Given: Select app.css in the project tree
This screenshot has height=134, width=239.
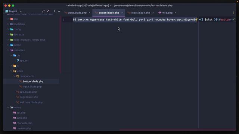Looking at the screenshot, I should pyautogui.click(x=24, y=60).
